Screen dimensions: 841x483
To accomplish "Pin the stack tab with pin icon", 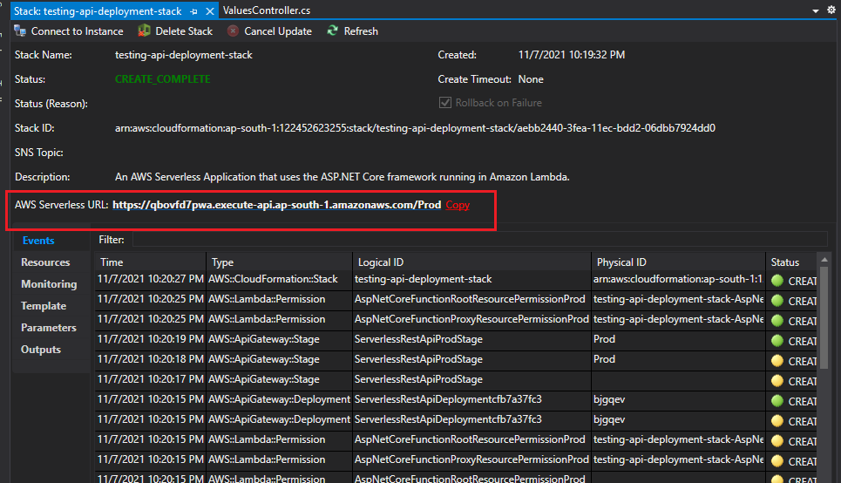I will [x=193, y=10].
